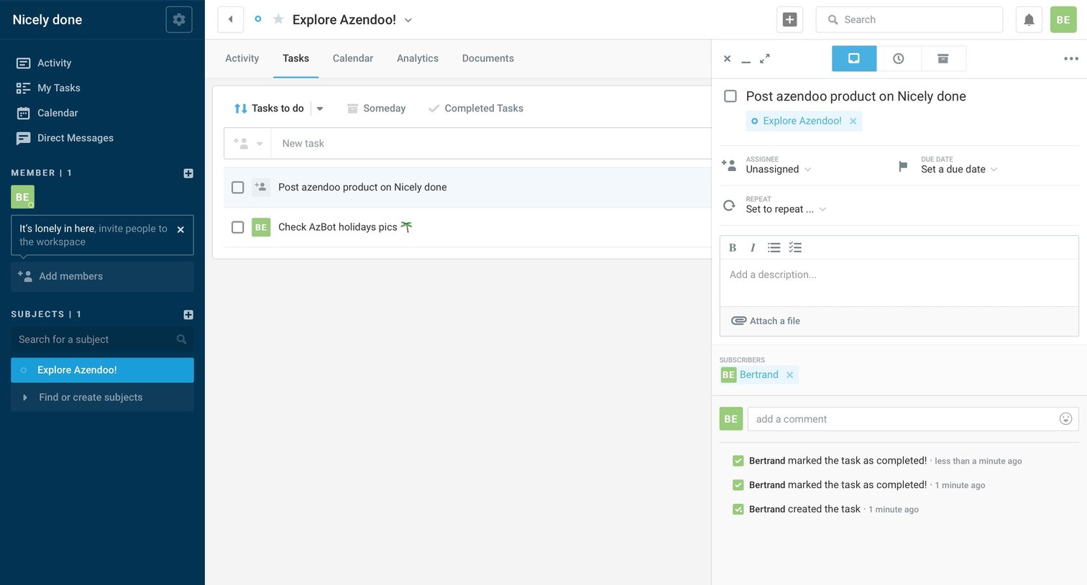Open Calendar in the sidebar
The height and width of the screenshot is (585, 1087).
point(47,114)
